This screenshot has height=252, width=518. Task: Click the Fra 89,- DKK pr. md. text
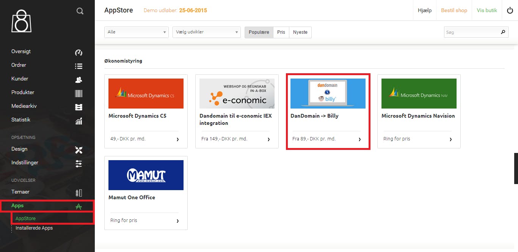tap(314, 139)
